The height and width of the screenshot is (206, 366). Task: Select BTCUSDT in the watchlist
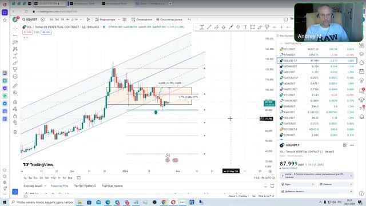tap(317, 49)
